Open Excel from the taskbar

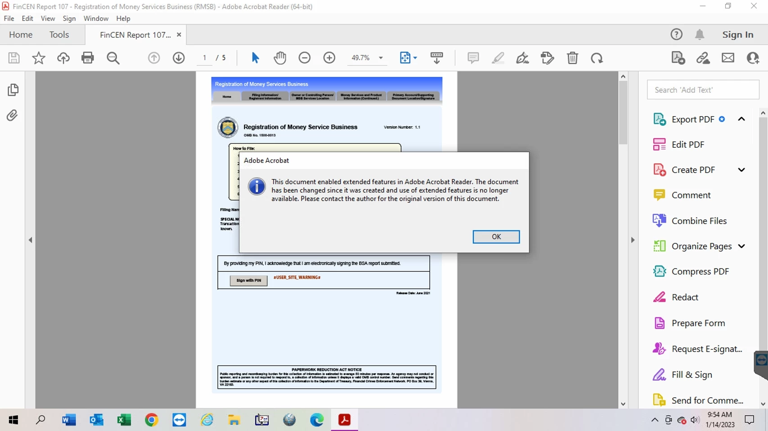[124, 420]
